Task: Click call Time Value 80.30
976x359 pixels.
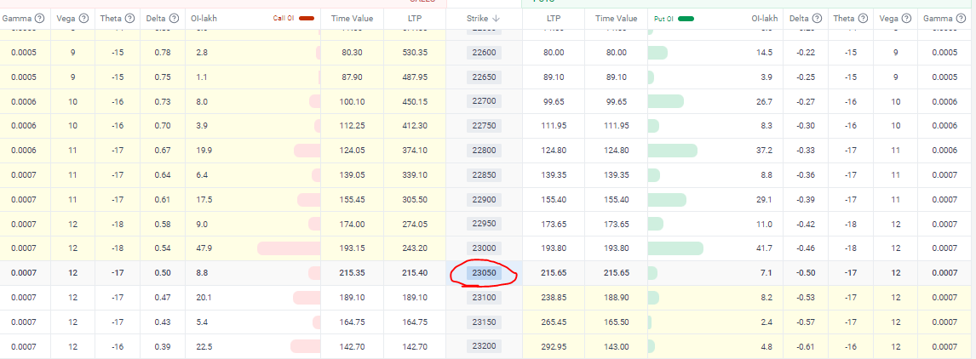Action: 353,53
